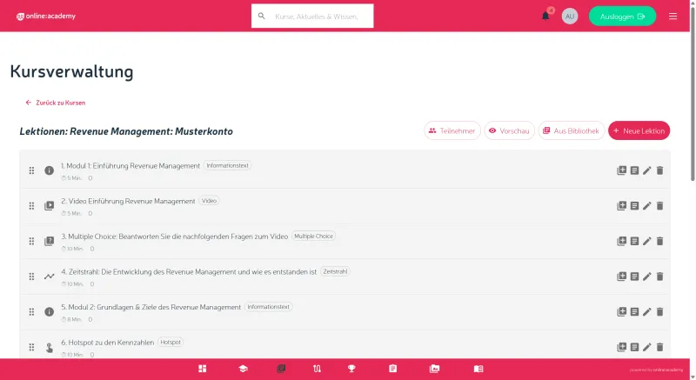Open the learning path route icon in bottom bar
696x380 pixels.
tap(317, 369)
